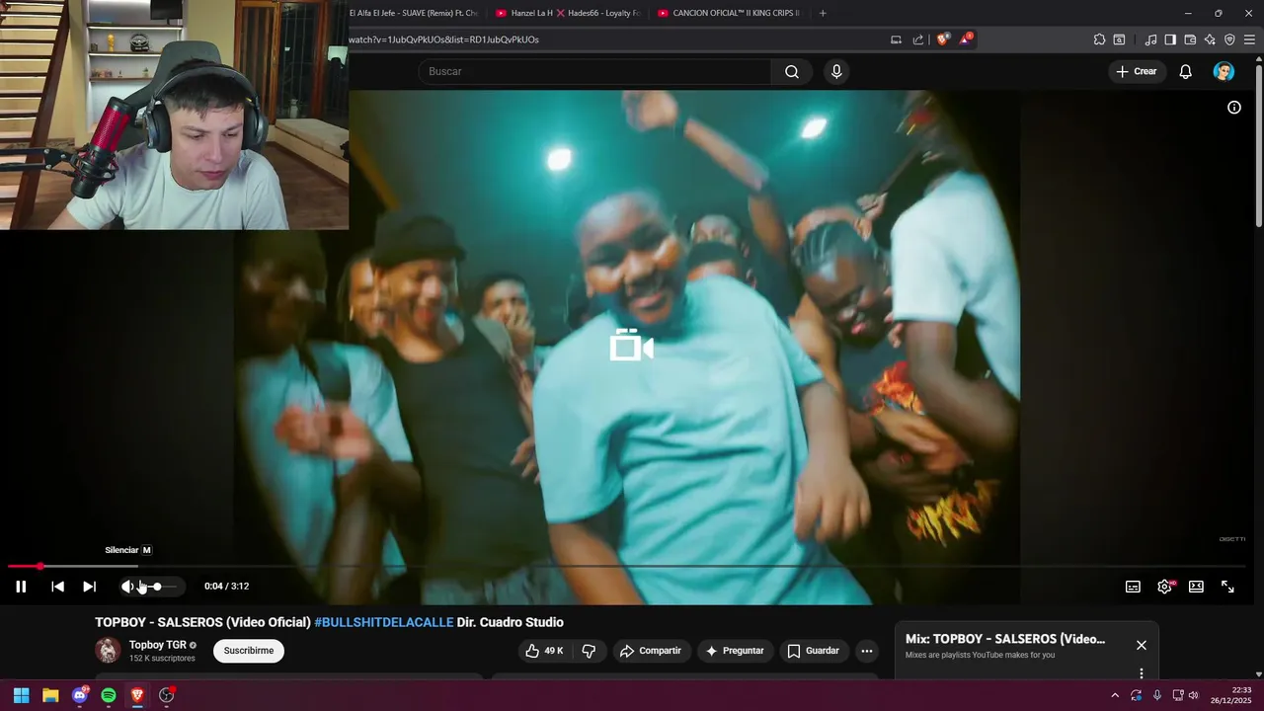This screenshot has width=1264, height=711.
Task: Switch to the CANCION OFICIAL KING CRIPS tab
Action: pyautogui.click(x=729, y=13)
